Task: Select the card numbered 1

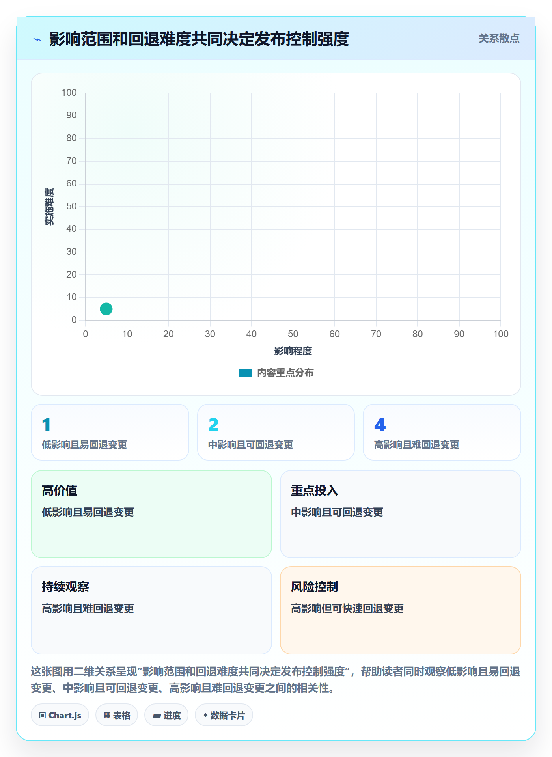Action: pos(110,432)
